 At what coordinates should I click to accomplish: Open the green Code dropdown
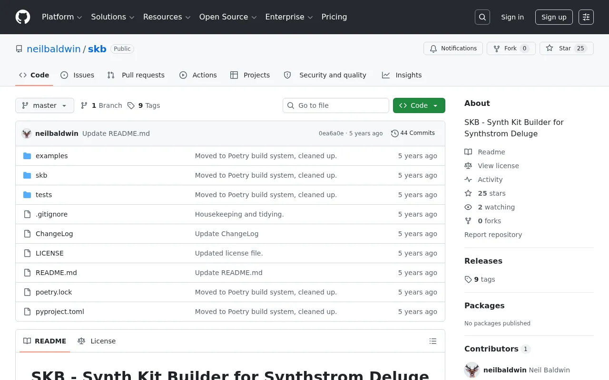(419, 105)
